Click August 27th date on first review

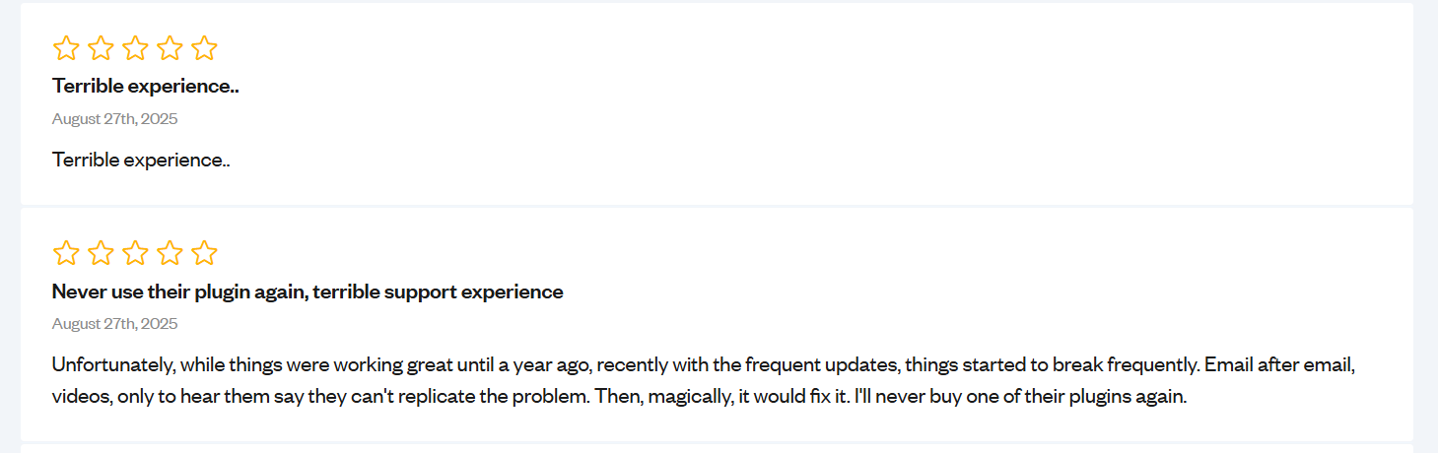coord(115,119)
